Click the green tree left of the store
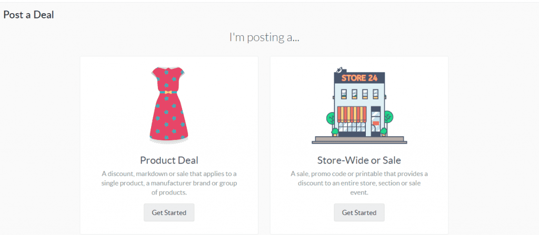This screenshot has height=235, width=539. tap(332, 118)
